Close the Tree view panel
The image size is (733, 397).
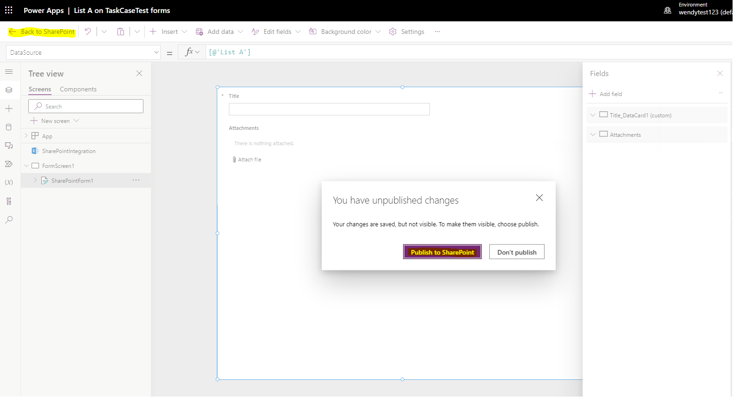pos(139,73)
